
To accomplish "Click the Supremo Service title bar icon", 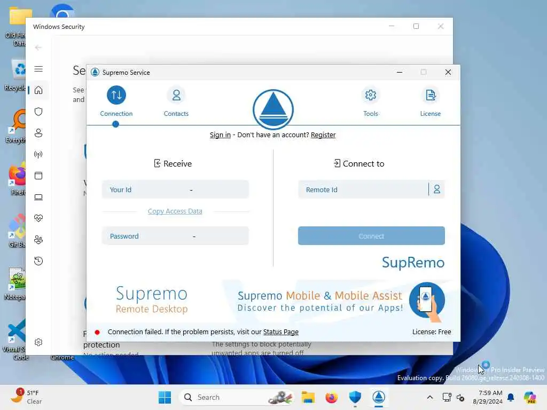I will click(x=95, y=72).
